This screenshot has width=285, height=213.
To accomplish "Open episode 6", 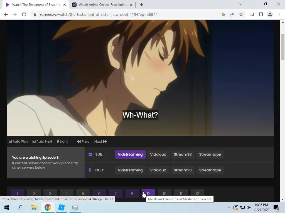I will click(x=99, y=194).
